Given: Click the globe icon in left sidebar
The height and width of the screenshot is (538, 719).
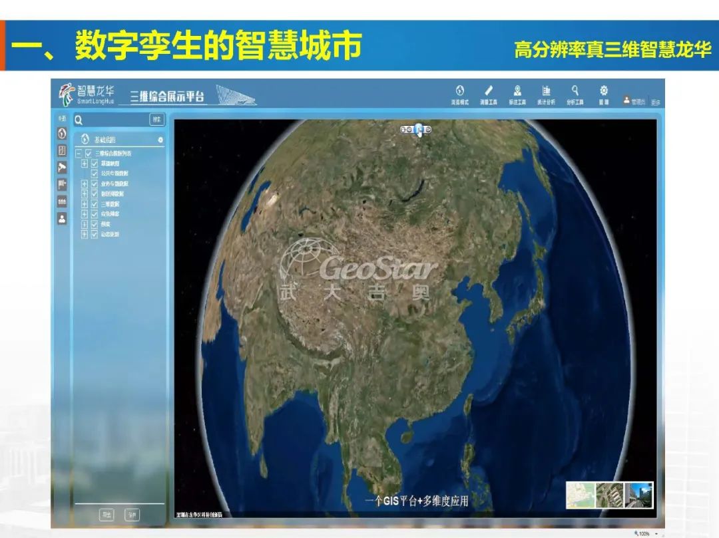Looking at the screenshot, I should 62,134.
